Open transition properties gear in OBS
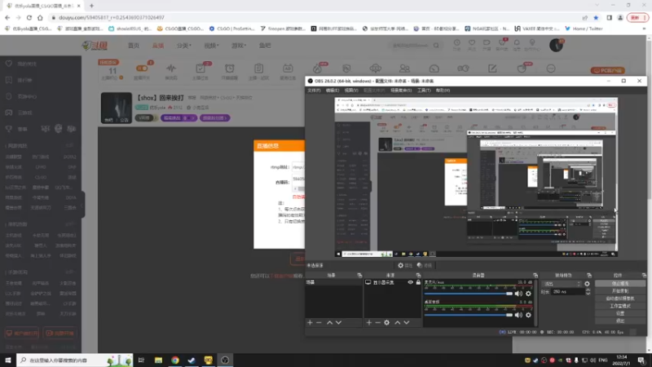 click(587, 284)
